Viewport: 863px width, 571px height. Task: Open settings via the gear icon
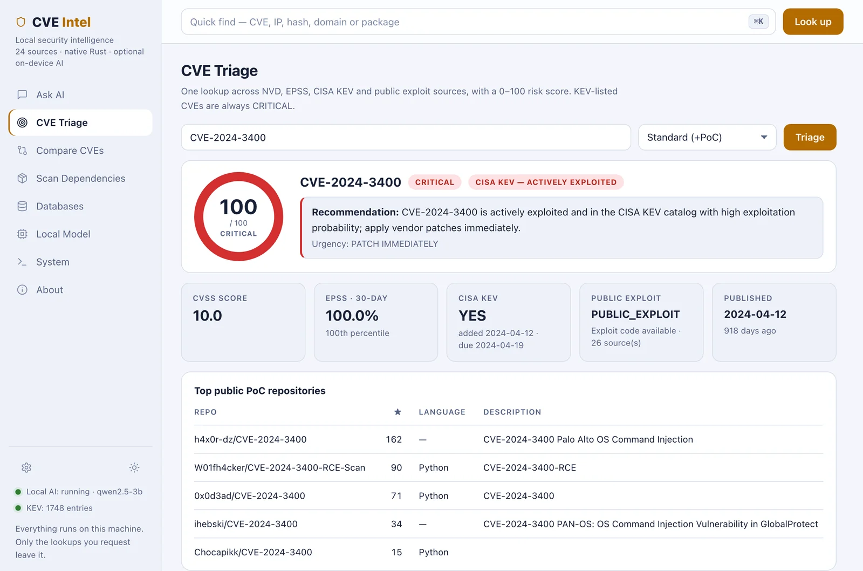click(26, 467)
